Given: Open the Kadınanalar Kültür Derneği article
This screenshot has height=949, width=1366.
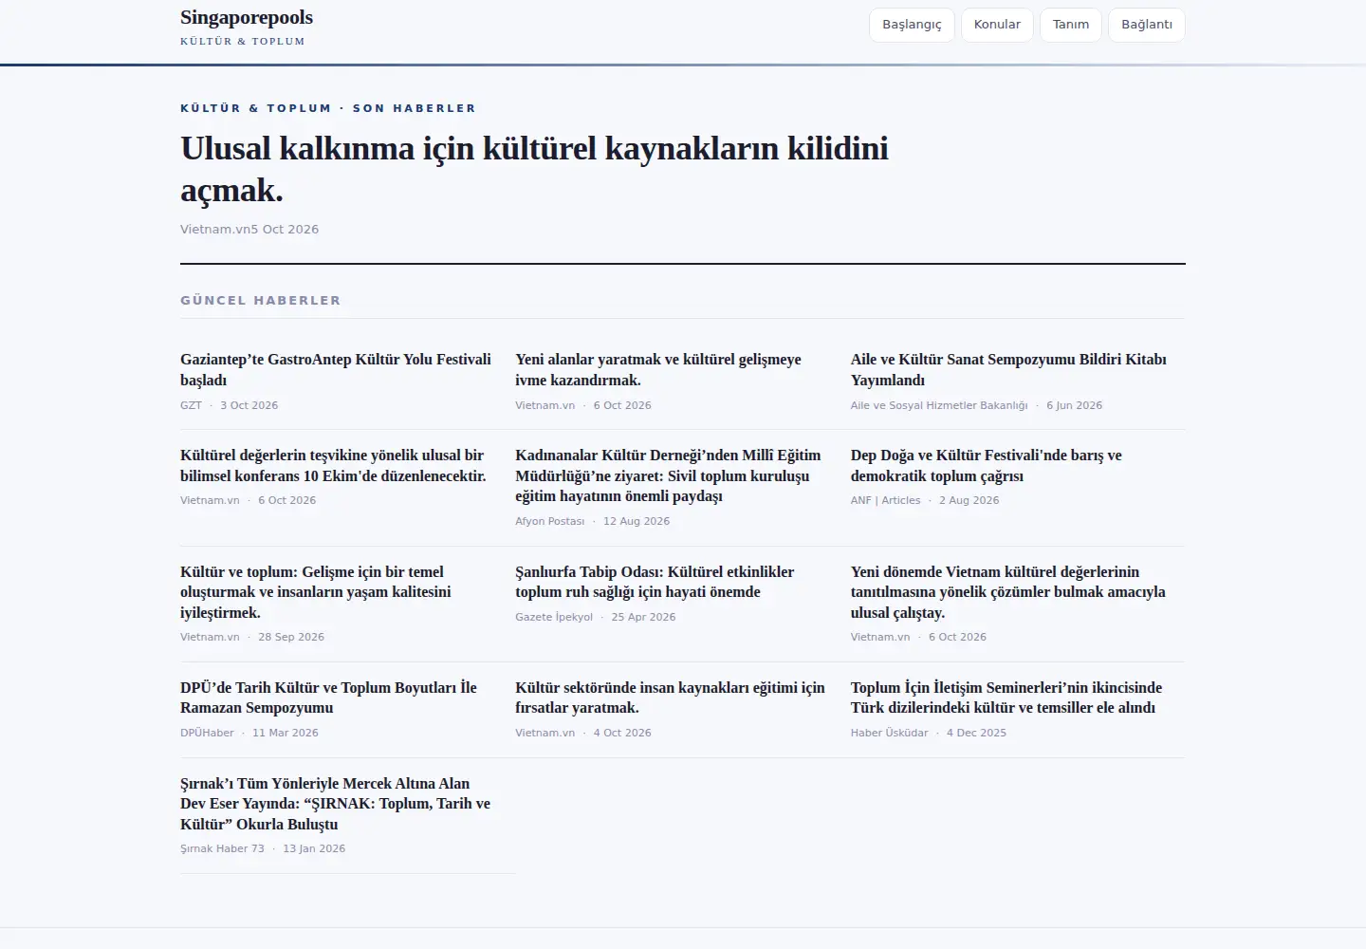Looking at the screenshot, I should 668,475.
